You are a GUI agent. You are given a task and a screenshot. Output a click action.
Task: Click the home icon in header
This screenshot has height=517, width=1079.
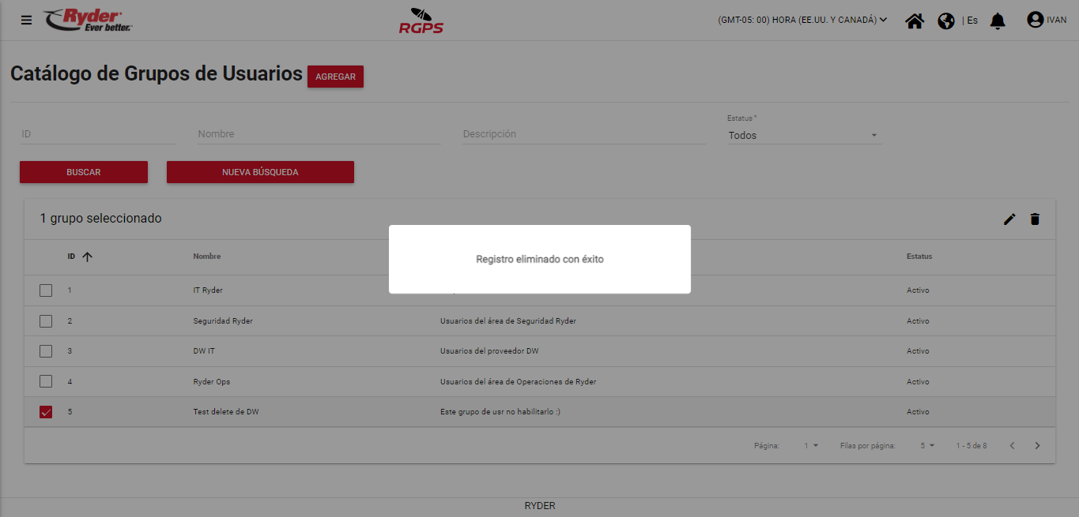click(915, 21)
